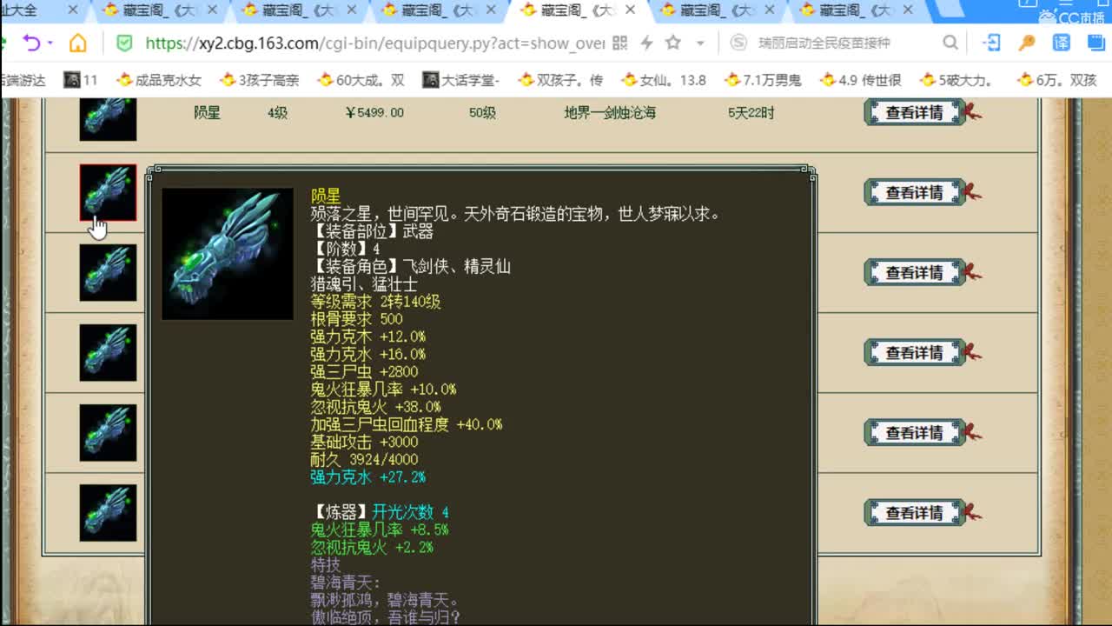Click the lightning speed-mode icon
The image size is (1112, 626).
point(646,43)
